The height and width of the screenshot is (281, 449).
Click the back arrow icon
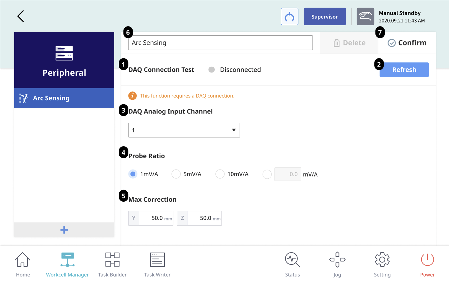tap(20, 16)
